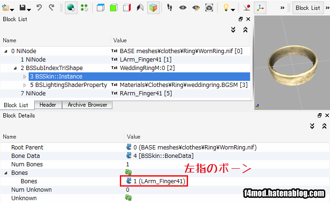
Task: Click the Redo arrow icon
Action: point(51,8)
